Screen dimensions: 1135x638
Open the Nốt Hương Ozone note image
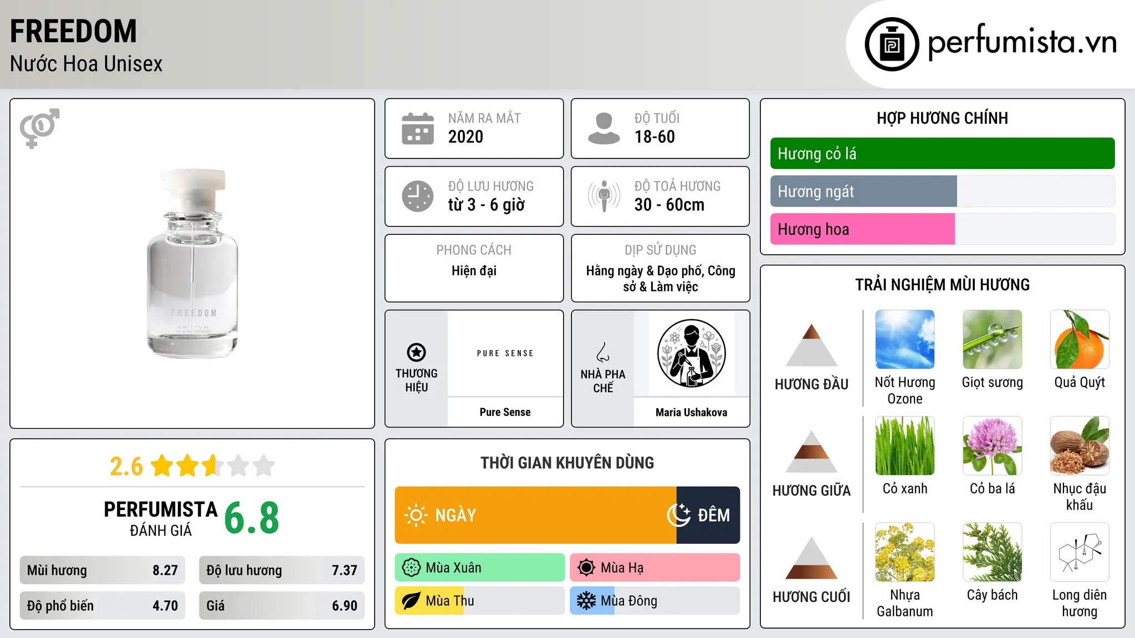(905, 339)
